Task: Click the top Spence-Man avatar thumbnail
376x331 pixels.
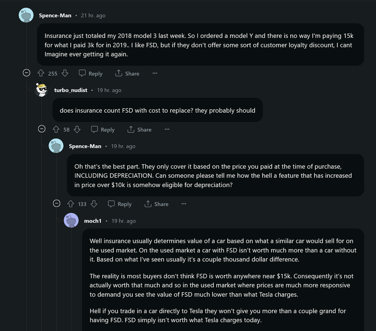Action: 26,15
